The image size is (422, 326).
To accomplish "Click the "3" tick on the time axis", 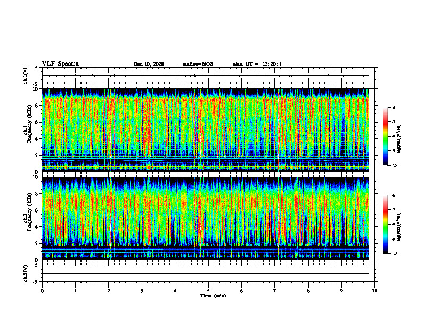I will pyautogui.click(x=142, y=291).
